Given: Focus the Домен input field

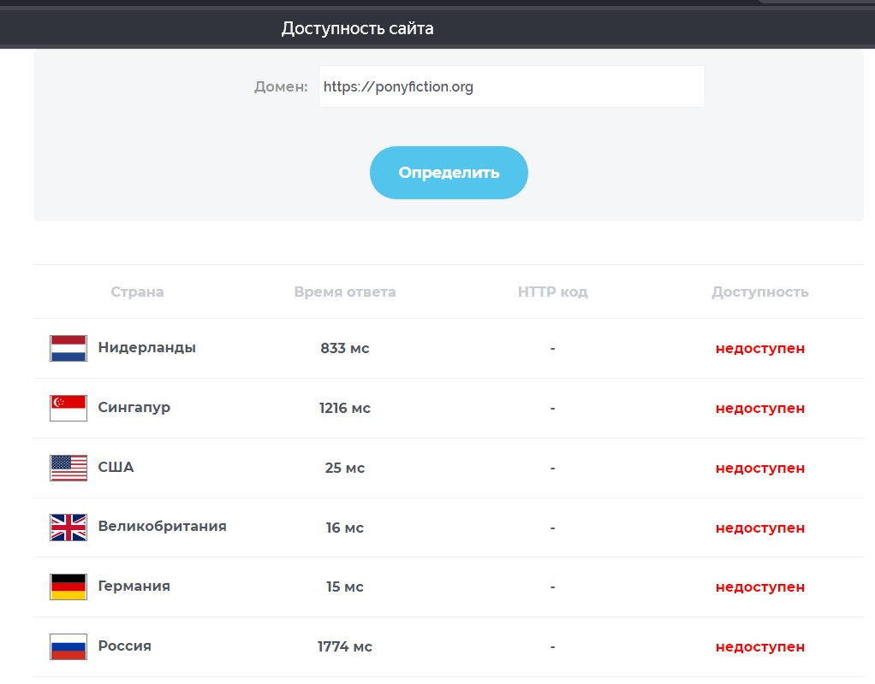Looking at the screenshot, I should [511, 86].
